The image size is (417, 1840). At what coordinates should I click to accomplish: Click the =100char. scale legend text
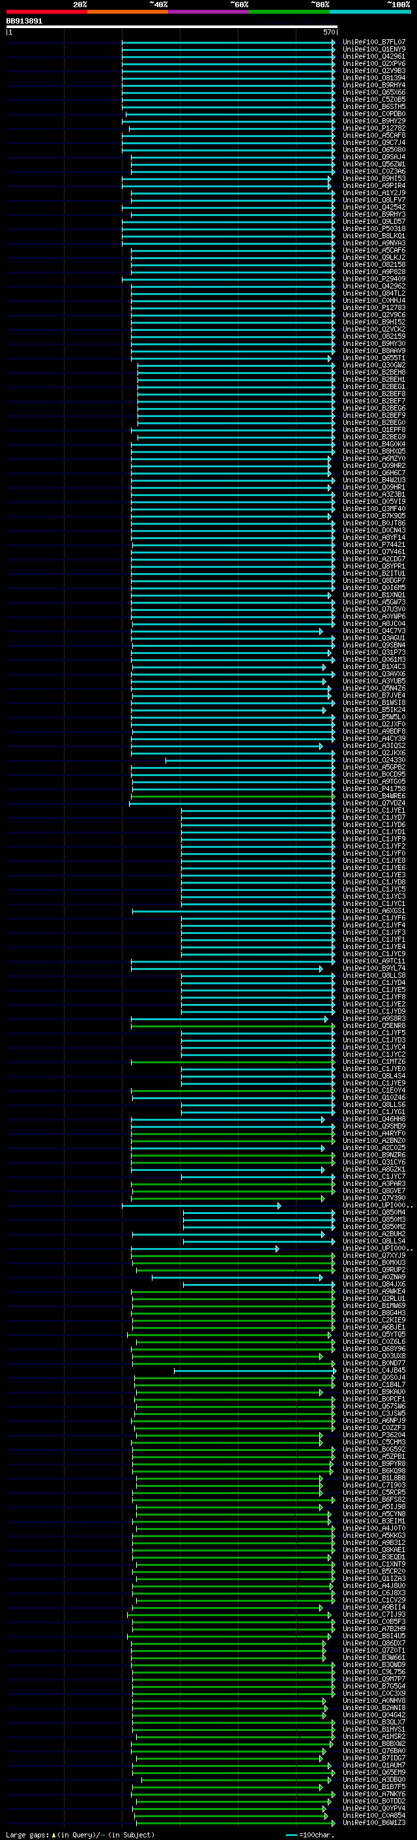click(317, 1835)
